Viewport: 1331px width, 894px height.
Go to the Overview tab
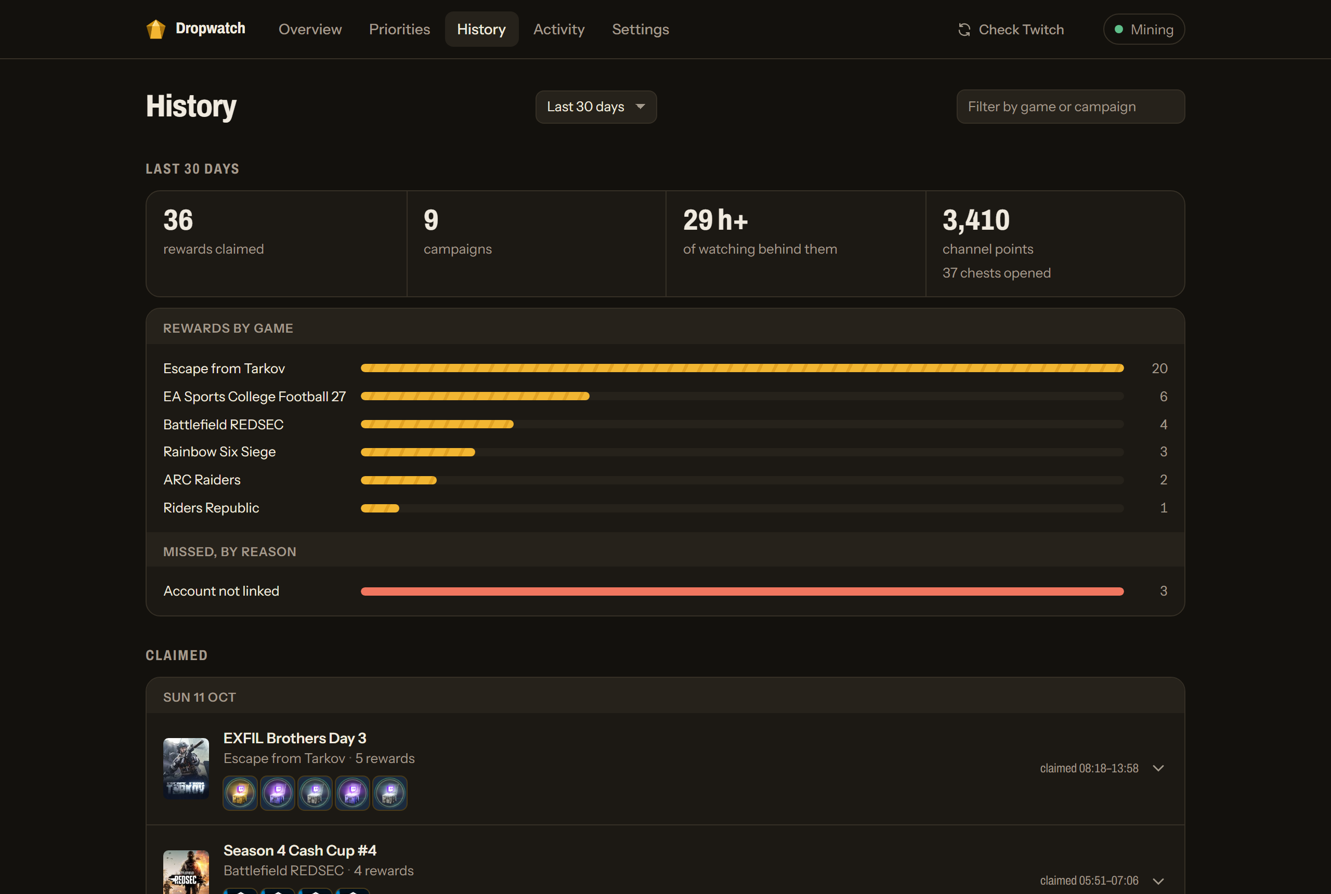310,29
